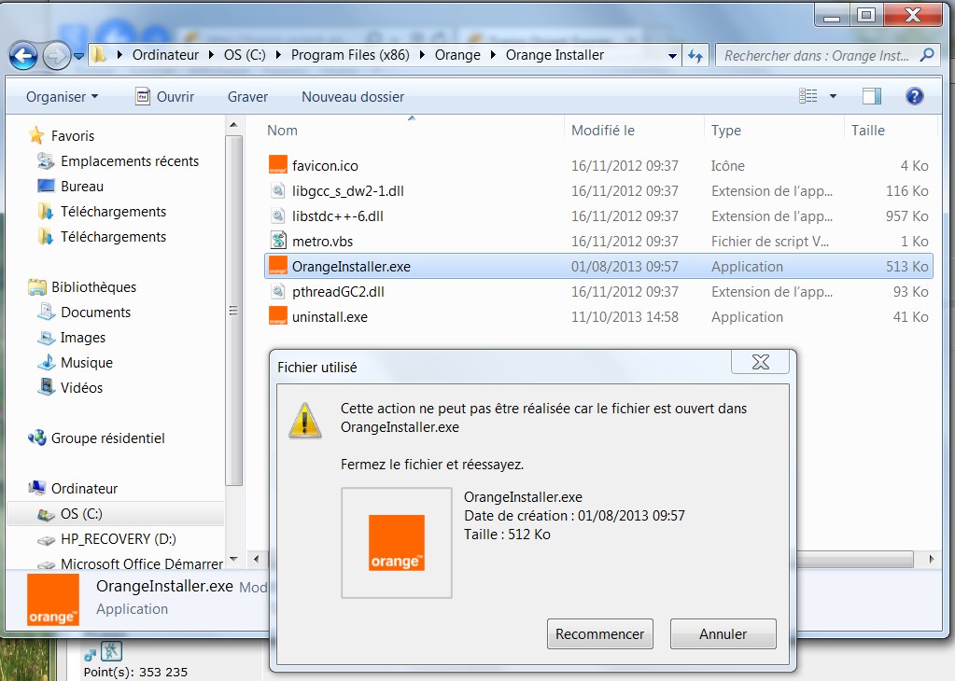Viewport: 955px width, 681px height.
Task: Toggle the preview pane icon
Action: click(x=872, y=96)
